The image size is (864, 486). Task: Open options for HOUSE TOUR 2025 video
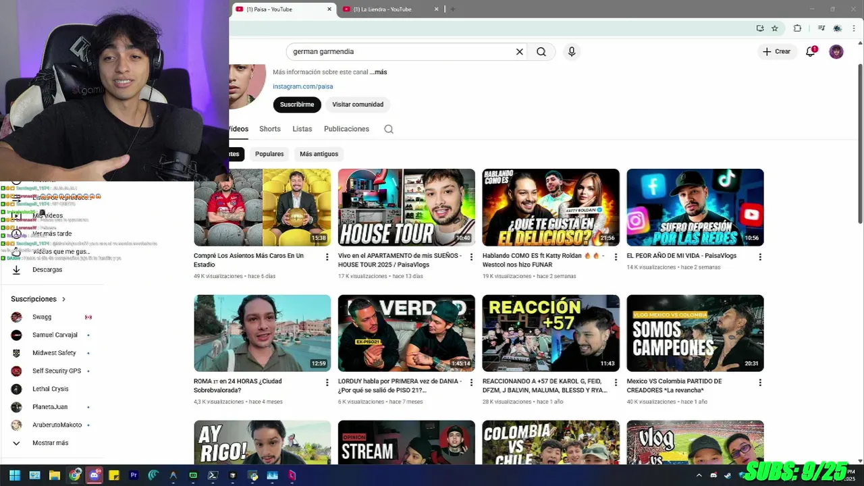(x=471, y=257)
